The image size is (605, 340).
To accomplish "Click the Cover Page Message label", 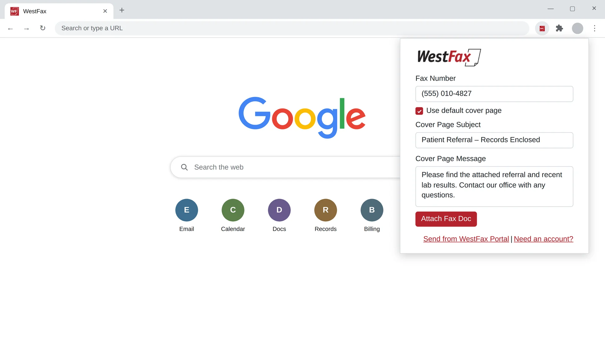I will pyautogui.click(x=450, y=159).
